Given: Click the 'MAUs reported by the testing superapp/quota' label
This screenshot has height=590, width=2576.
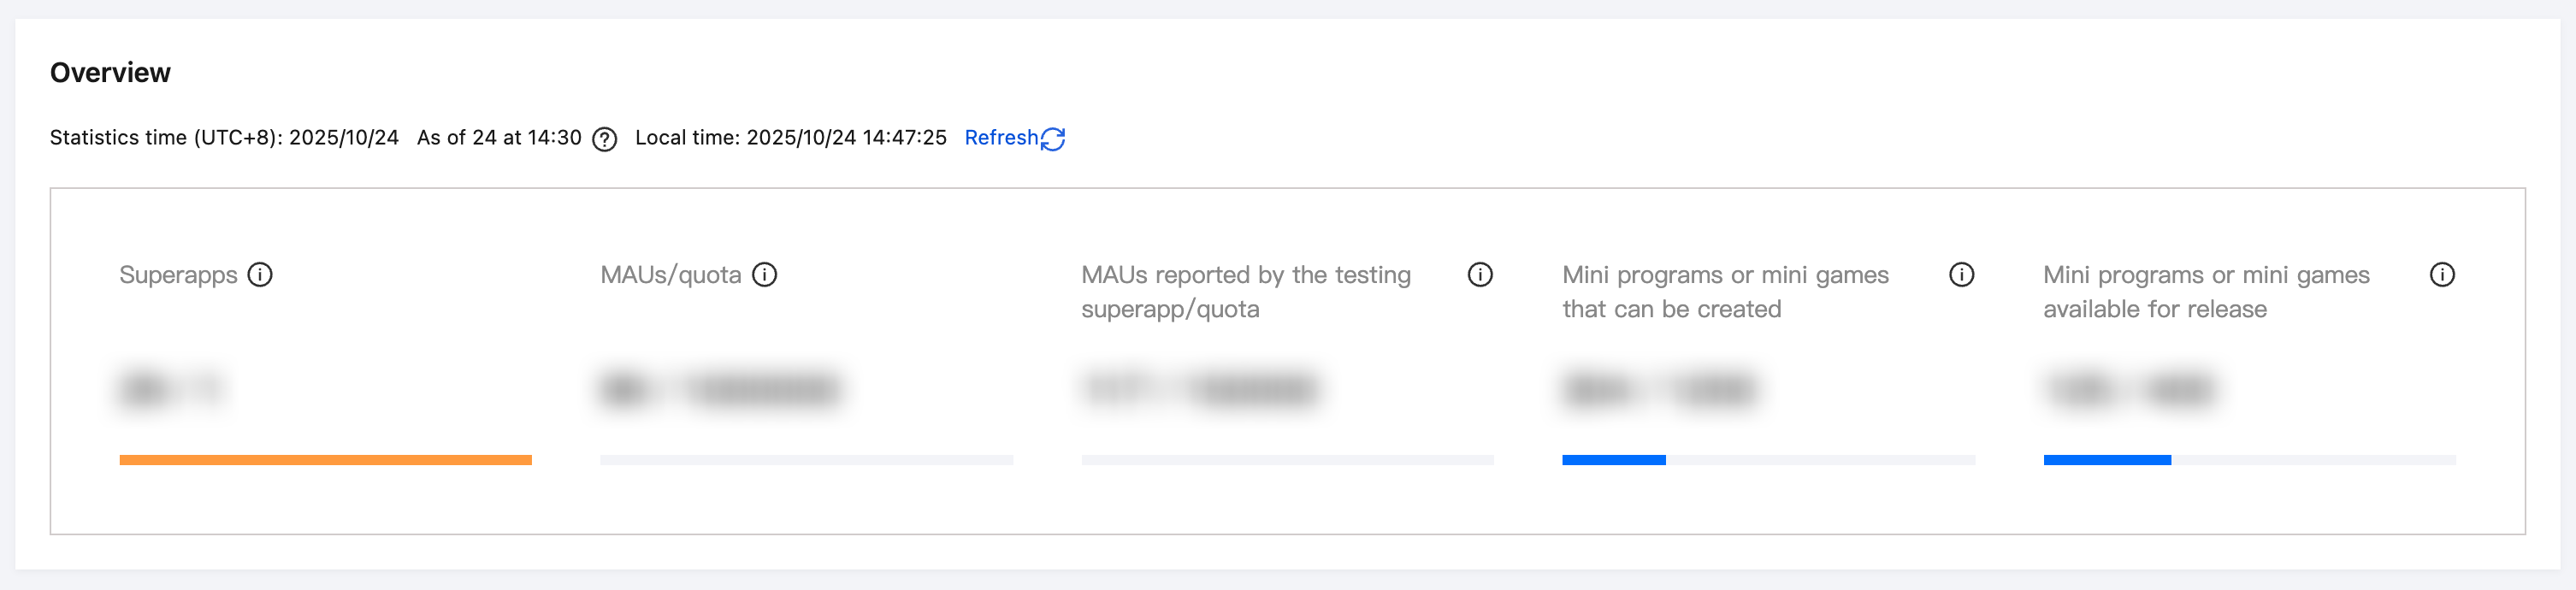Looking at the screenshot, I should point(1245,291).
